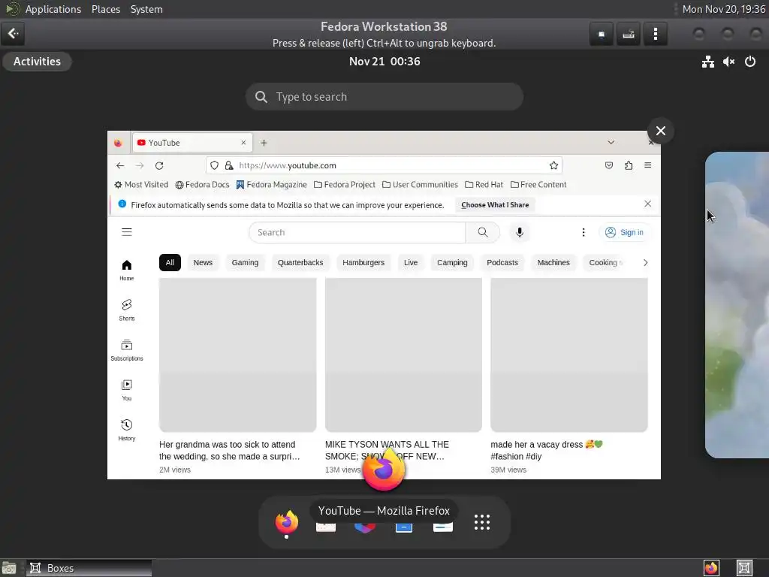This screenshot has height=577, width=769.
Task: Open the System menu
Action: [x=146, y=9]
